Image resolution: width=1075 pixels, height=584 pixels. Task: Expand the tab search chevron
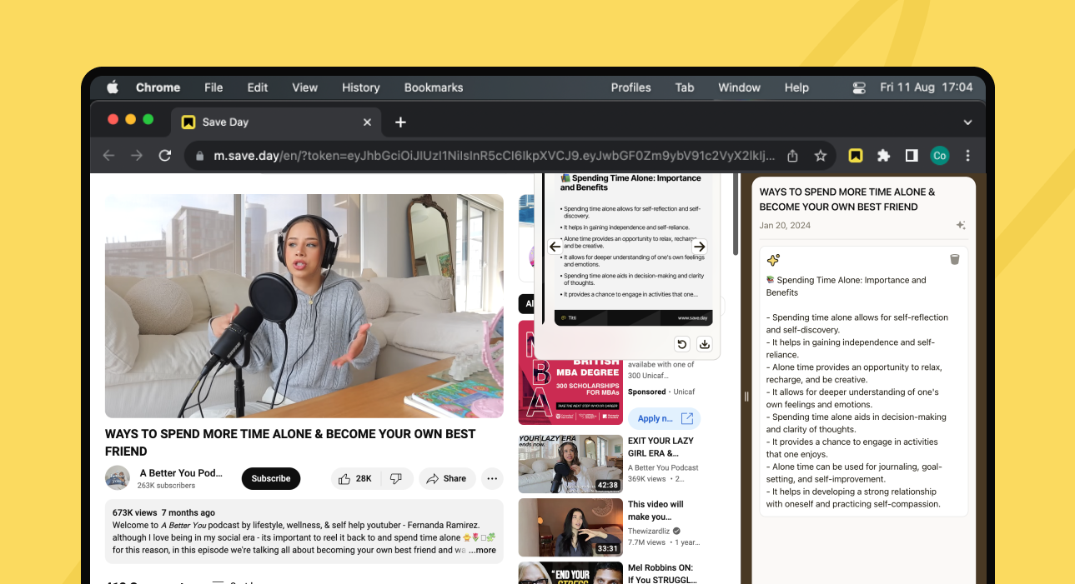pos(967,122)
